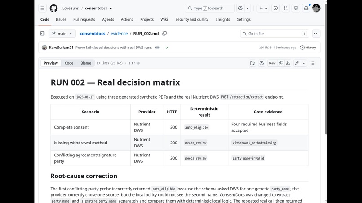Open more file actions ellipsis menu
362x203 pixels.
(x=316, y=34)
